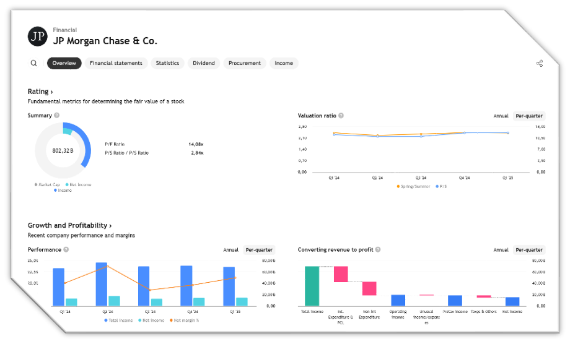The width and height of the screenshot is (570, 344).
Task: Open the Procurement tab
Action: point(245,63)
